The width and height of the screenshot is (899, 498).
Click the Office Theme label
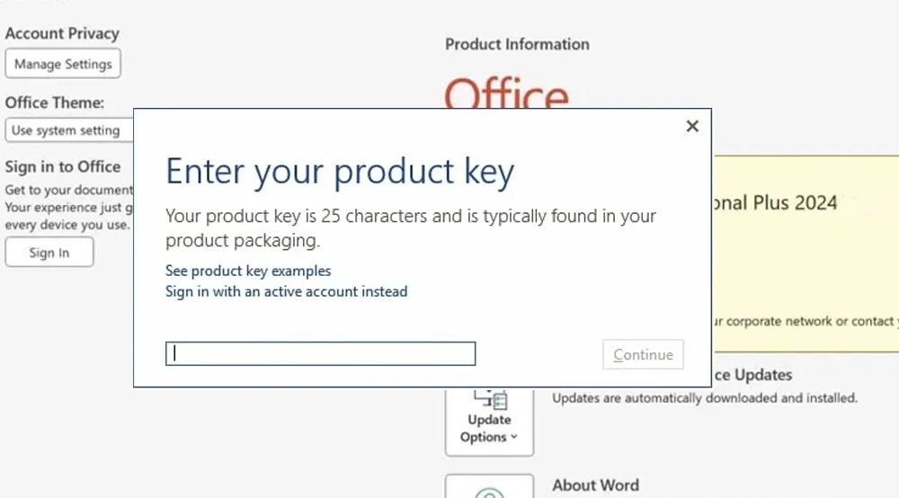(x=55, y=102)
